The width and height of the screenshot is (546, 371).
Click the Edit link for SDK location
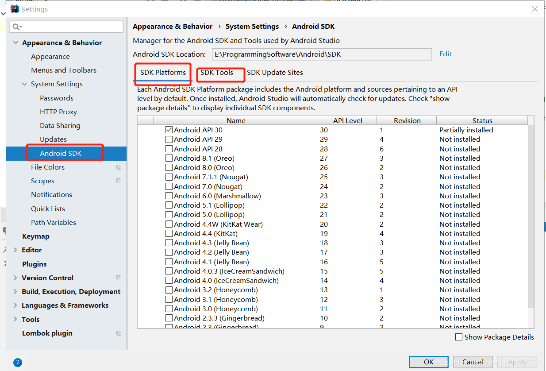(x=446, y=54)
